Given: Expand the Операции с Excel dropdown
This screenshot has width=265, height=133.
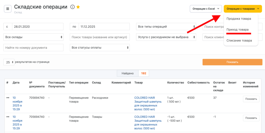Looking at the screenshot, I should pos(206,9).
